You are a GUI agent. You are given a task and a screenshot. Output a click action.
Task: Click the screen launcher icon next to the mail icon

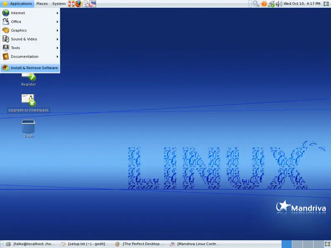pos(93,4)
